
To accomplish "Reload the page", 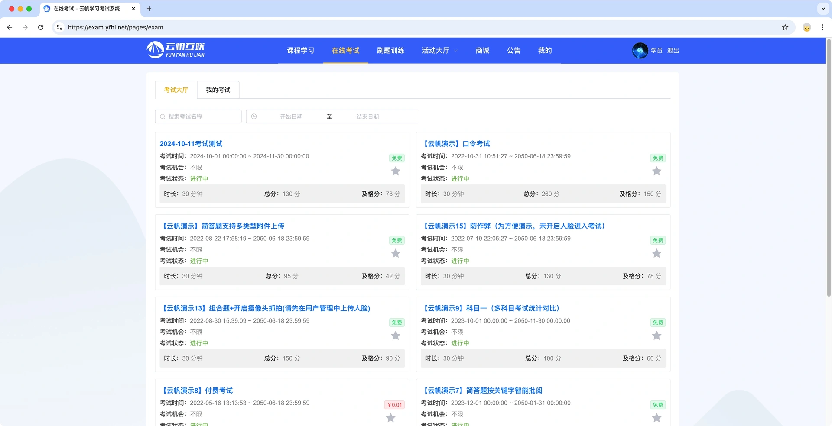I will pyautogui.click(x=41, y=27).
